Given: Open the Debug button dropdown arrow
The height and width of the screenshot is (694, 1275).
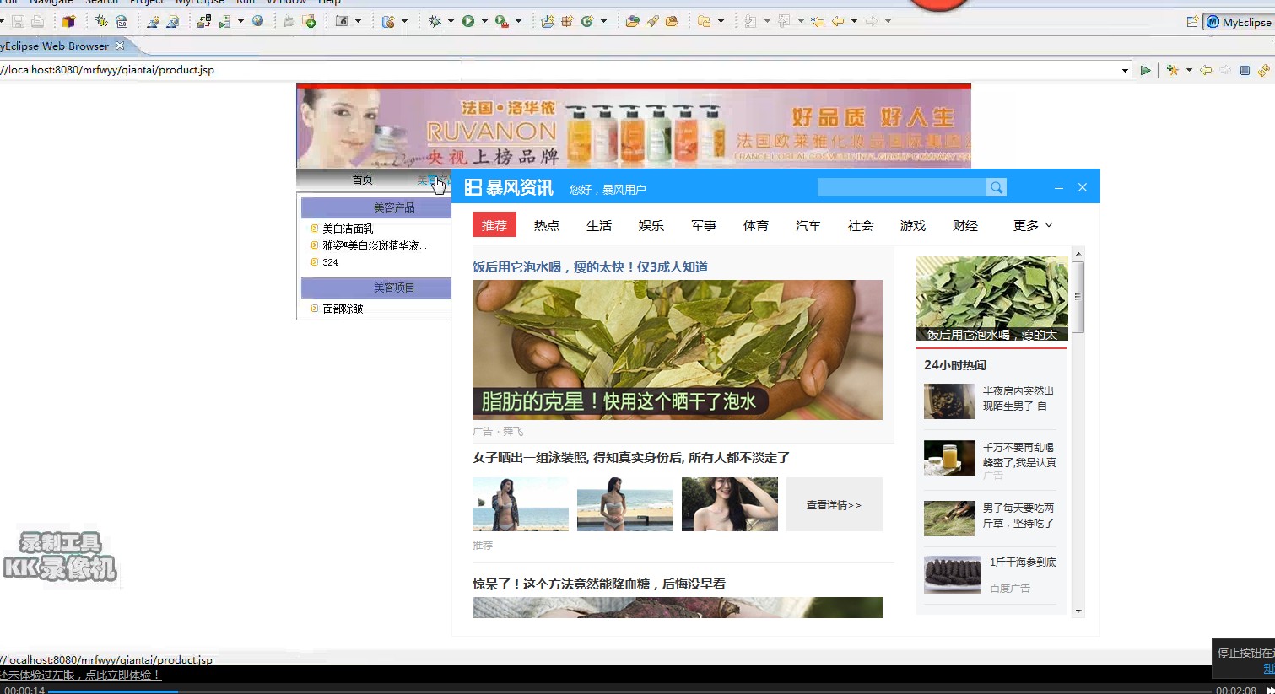Looking at the screenshot, I should point(451,21).
